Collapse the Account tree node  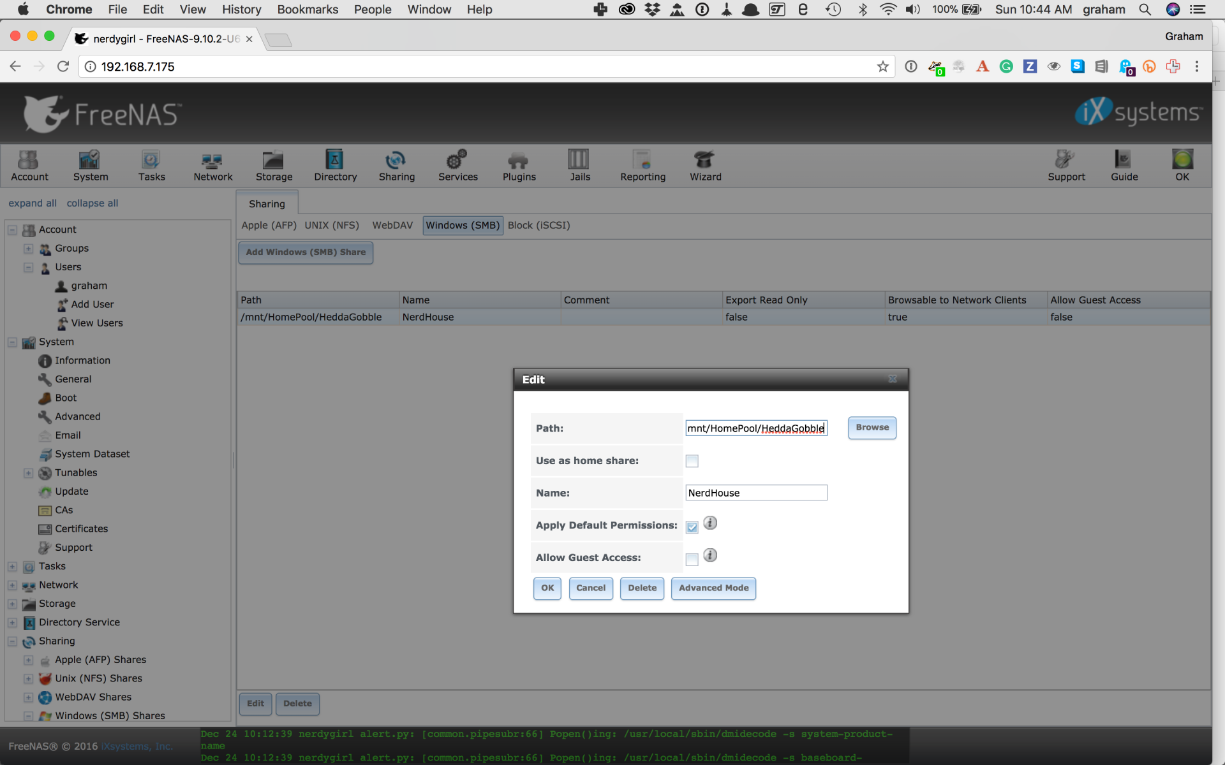click(x=12, y=229)
